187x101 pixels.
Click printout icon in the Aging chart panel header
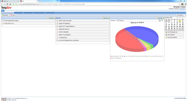click(x=159, y=18)
